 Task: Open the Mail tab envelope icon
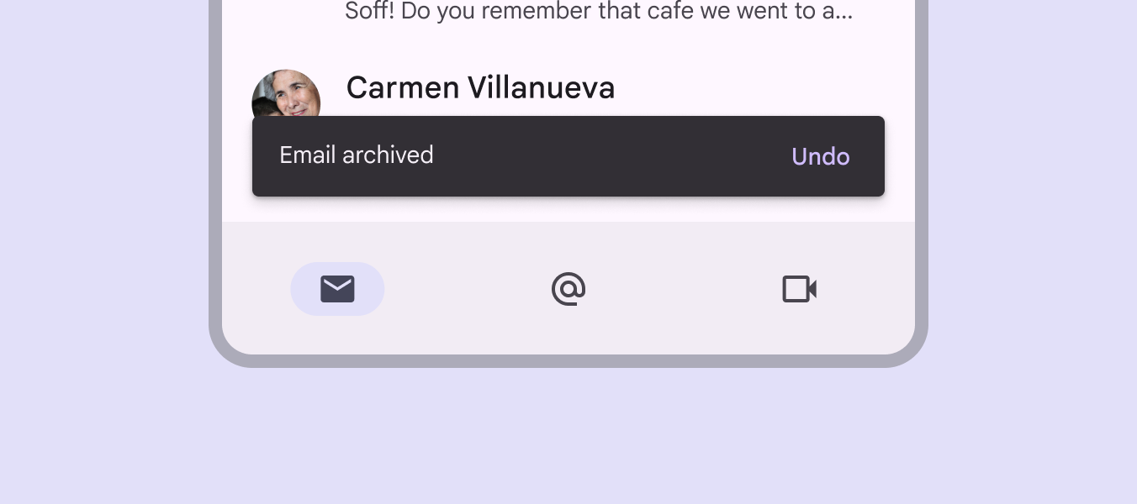click(337, 289)
